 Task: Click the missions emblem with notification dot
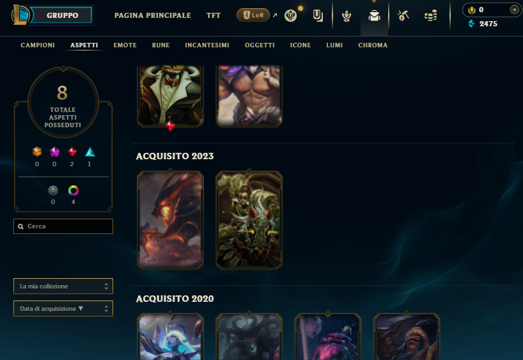290,15
